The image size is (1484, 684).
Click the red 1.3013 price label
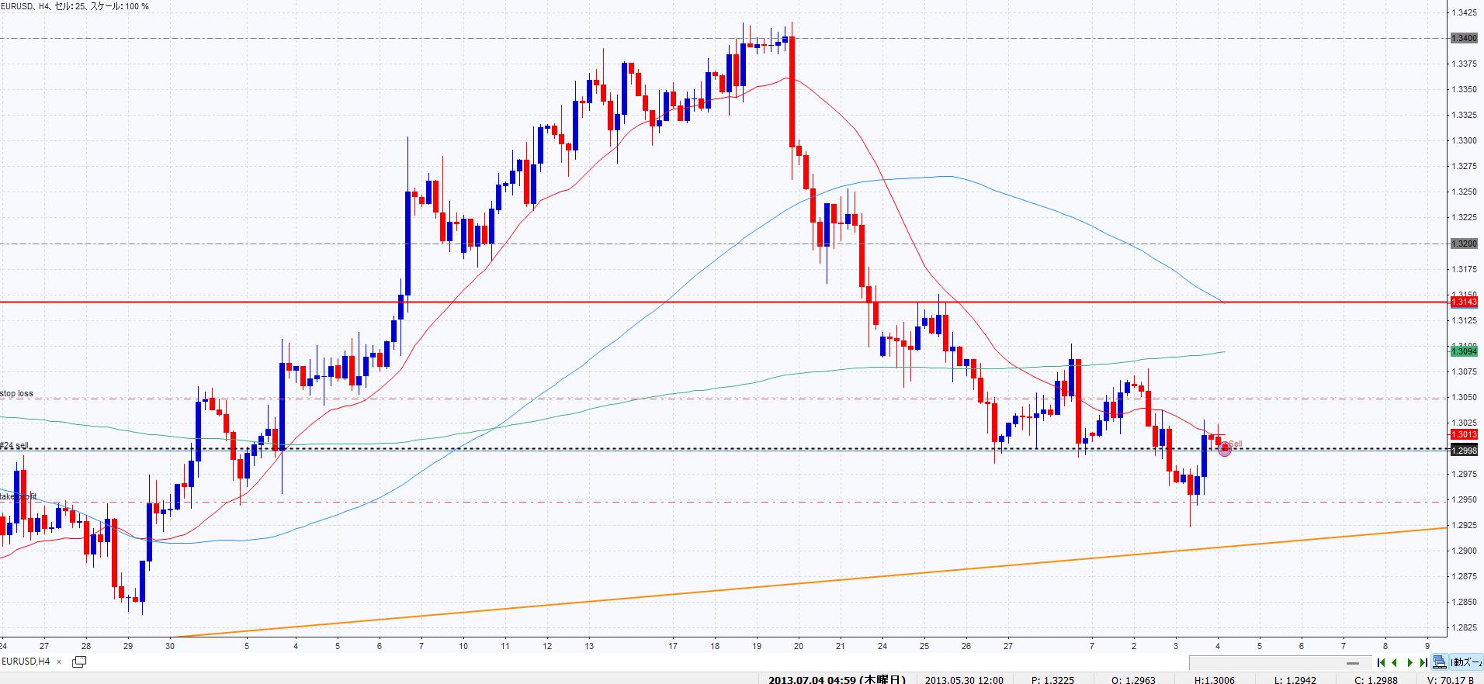pyautogui.click(x=1464, y=434)
